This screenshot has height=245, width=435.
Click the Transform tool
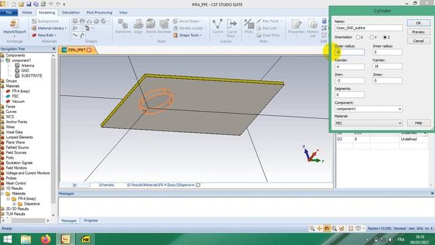coord(123,27)
